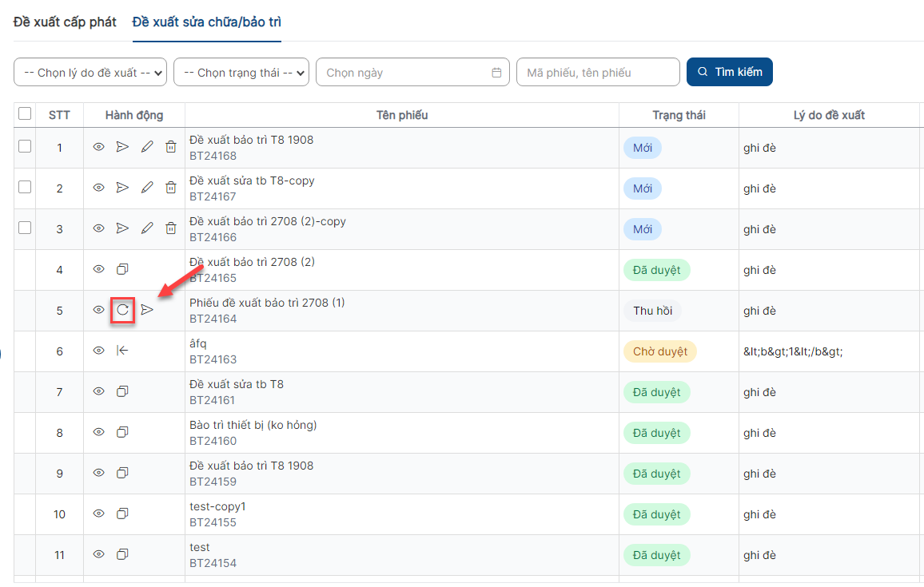
Task: View details of BT24165 with the eye icon
Action: [x=98, y=269]
